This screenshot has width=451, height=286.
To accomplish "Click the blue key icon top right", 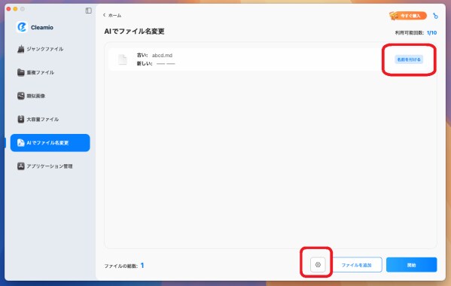I will tap(435, 16).
